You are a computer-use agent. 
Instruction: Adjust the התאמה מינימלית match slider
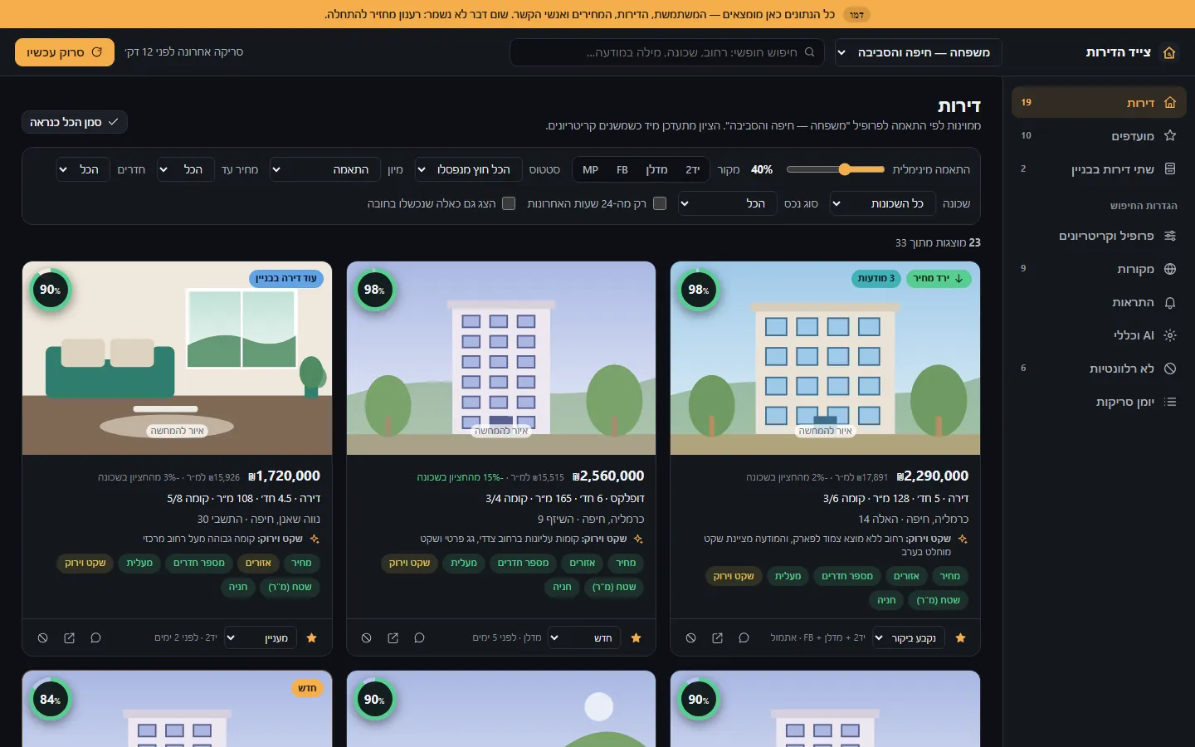pyautogui.click(x=836, y=169)
